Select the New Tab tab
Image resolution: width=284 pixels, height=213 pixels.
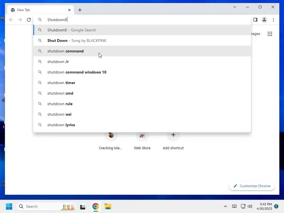pos(40,10)
